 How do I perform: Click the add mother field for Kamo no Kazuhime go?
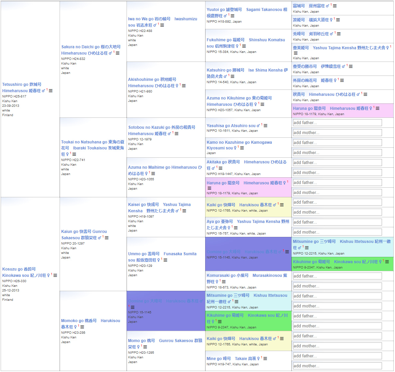pyautogui.click(x=337, y=153)
